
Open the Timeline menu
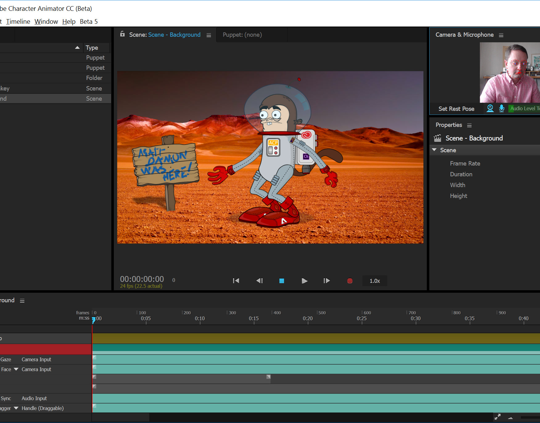[x=18, y=21]
